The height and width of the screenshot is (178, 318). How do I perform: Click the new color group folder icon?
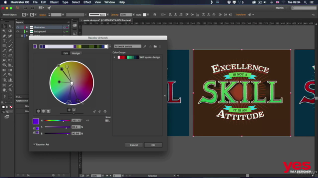155,46
